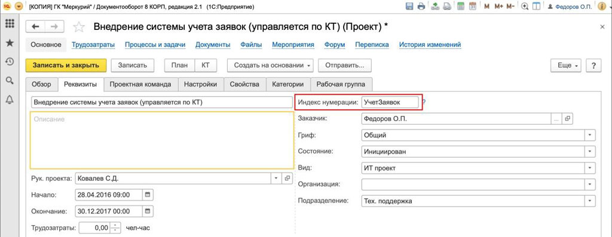Image resolution: width=612 pixels, height=237 pixels.
Task: Add project to favorites with star icon
Action: pos(79,26)
